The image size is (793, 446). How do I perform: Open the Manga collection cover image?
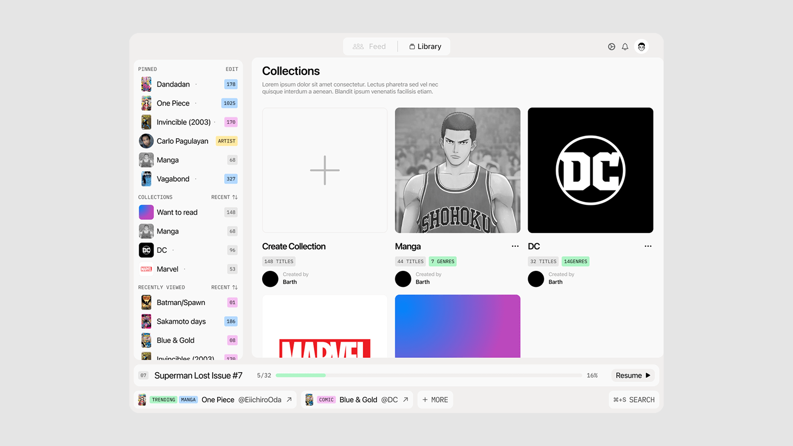click(458, 170)
